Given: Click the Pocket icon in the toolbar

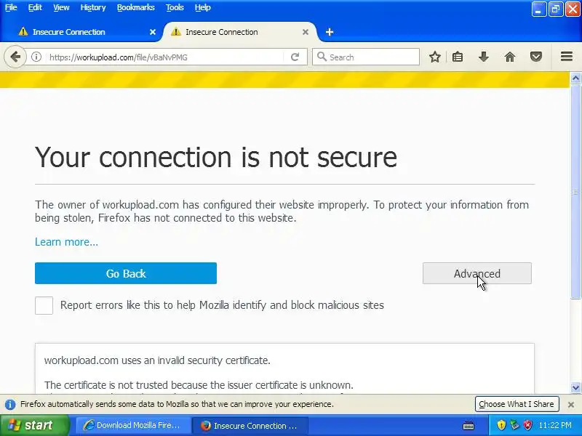Looking at the screenshot, I should 536,57.
